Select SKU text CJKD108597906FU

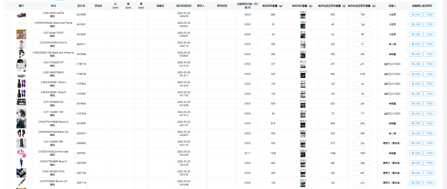pyautogui.click(x=53, y=73)
